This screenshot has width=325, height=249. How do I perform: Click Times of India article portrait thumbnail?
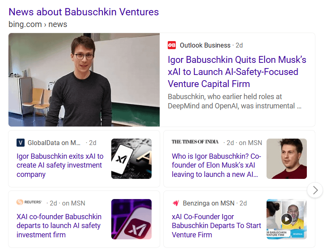coord(286,159)
